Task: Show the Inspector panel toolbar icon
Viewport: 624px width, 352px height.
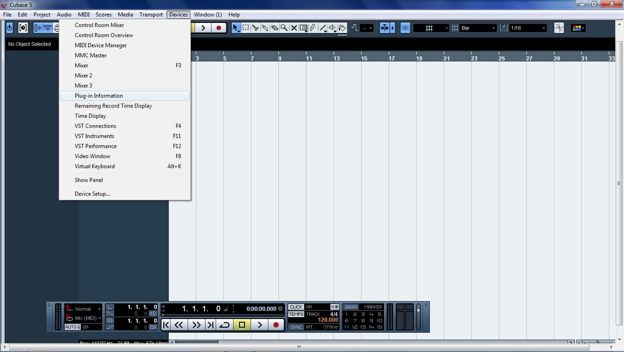Action: click(38, 28)
